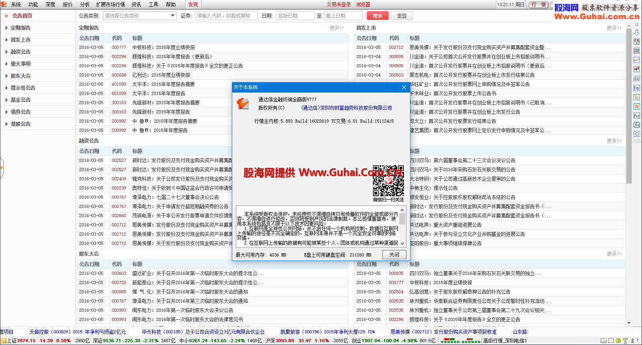642x345 pixels.
Task: Expand 提示性公告 in the left tree
Action: (x=6, y=88)
